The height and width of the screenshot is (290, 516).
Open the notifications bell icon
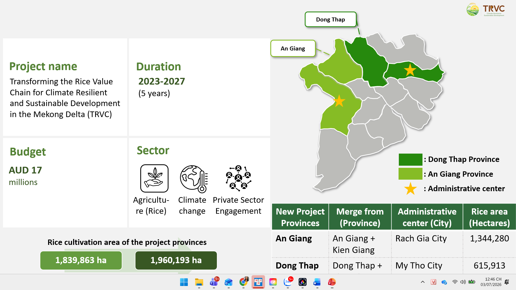507,282
